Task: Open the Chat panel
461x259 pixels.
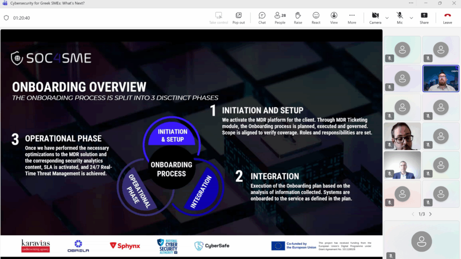Action: pos(262,18)
